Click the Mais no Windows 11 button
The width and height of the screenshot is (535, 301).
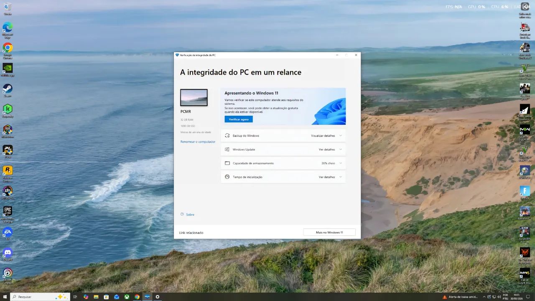329,232
